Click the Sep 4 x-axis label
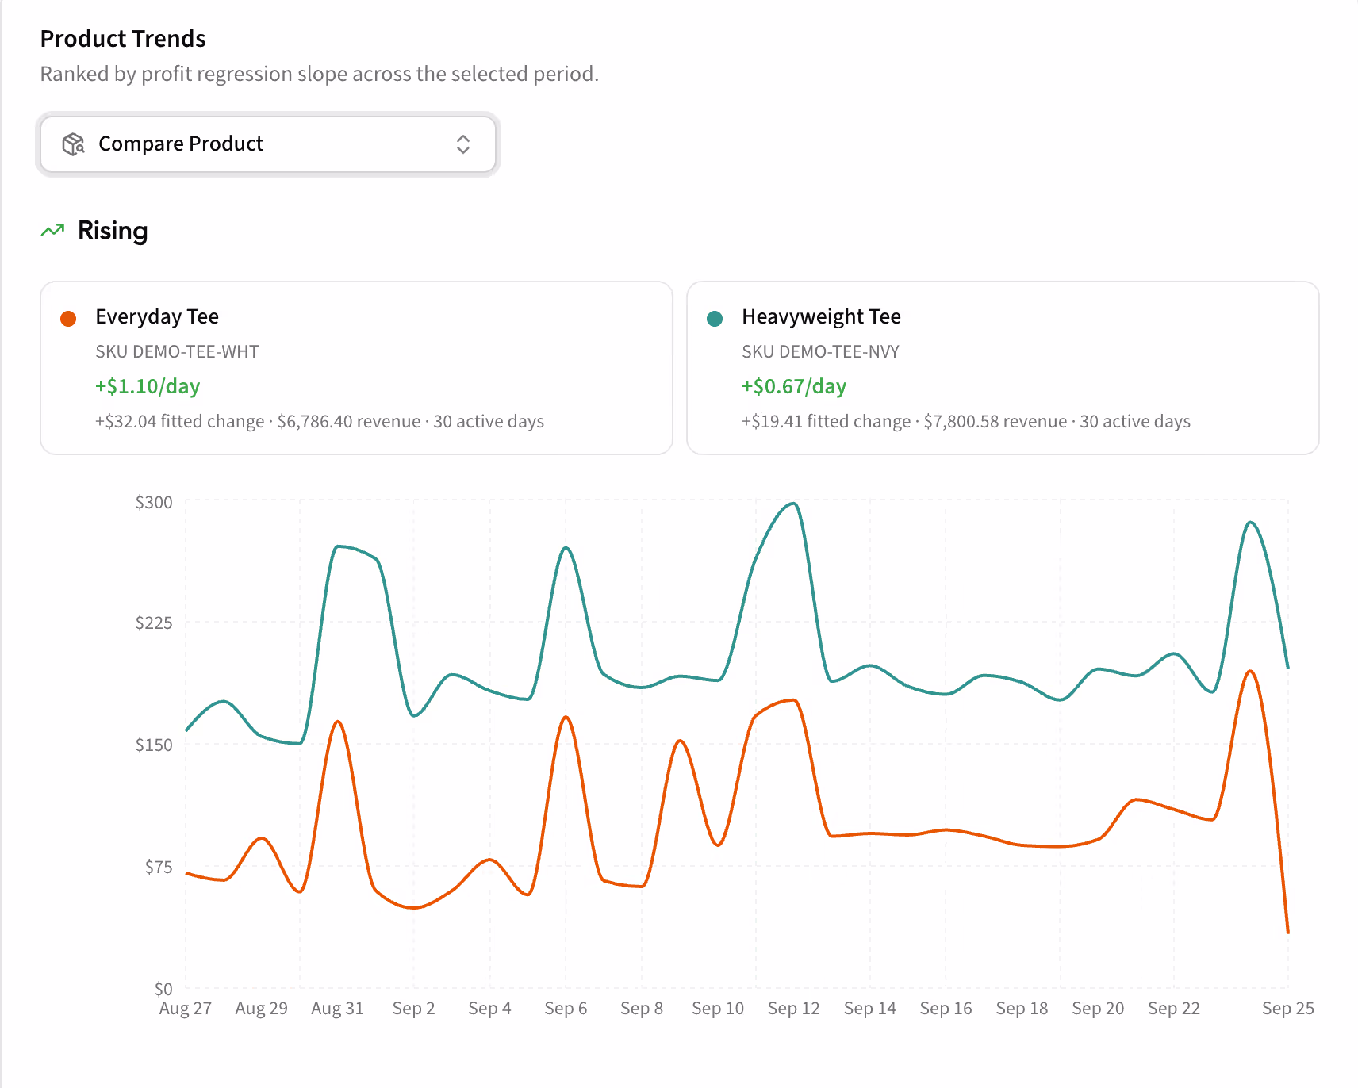The width and height of the screenshot is (1358, 1088). click(x=490, y=1009)
